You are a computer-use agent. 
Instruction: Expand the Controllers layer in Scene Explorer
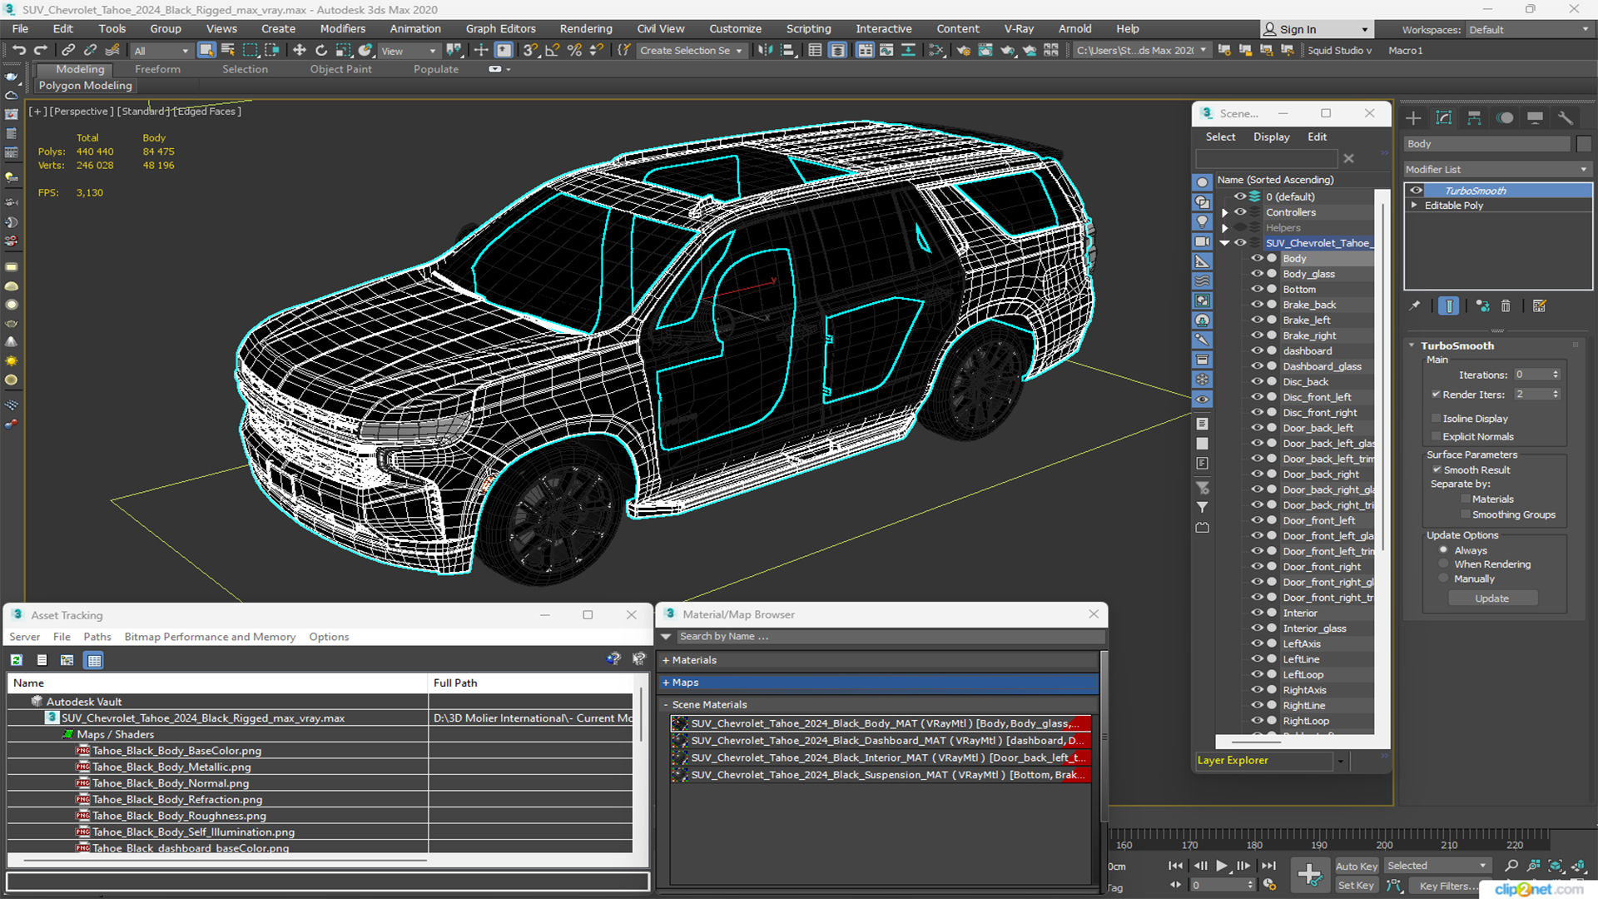pos(1224,213)
